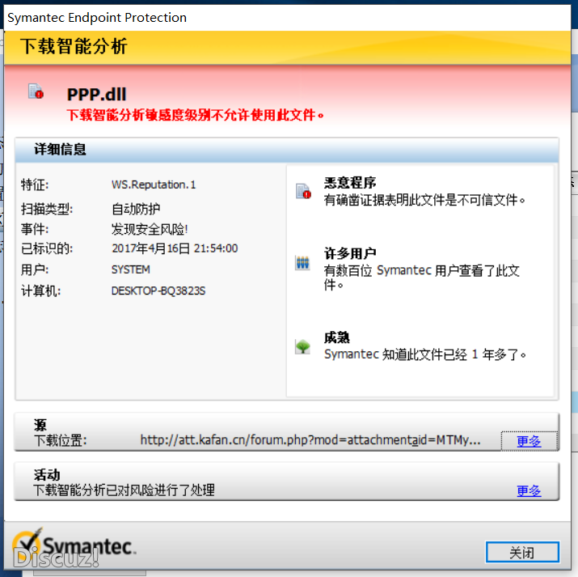Screen dimensions: 578x577
Task: Select the 详细信息 section header
Action: click(x=61, y=150)
